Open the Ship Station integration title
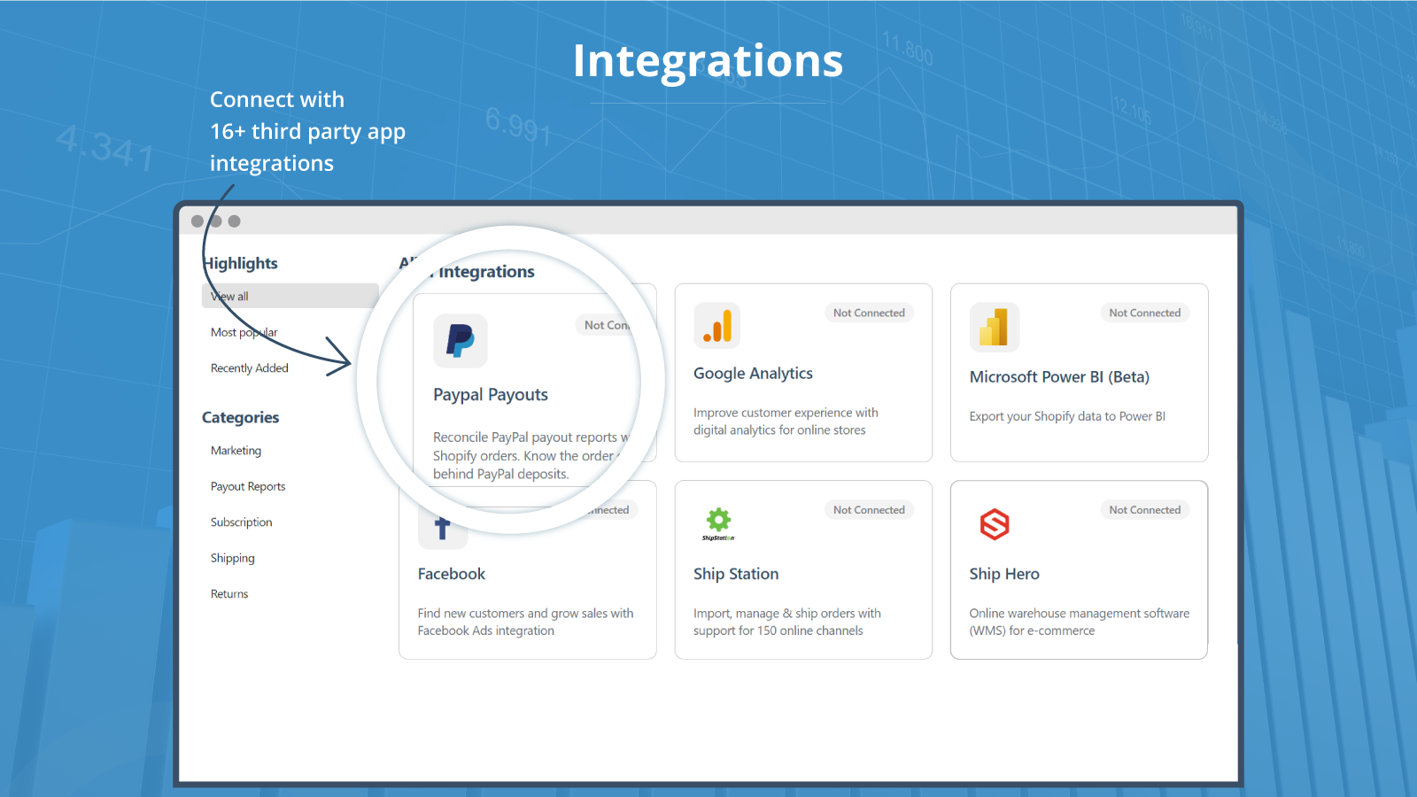This screenshot has width=1417, height=797. click(x=736, y=574)
